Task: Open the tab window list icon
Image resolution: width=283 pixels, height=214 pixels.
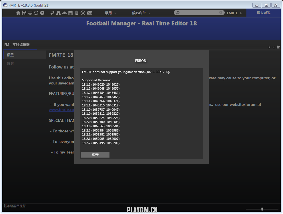Action: tap(278, 47)
